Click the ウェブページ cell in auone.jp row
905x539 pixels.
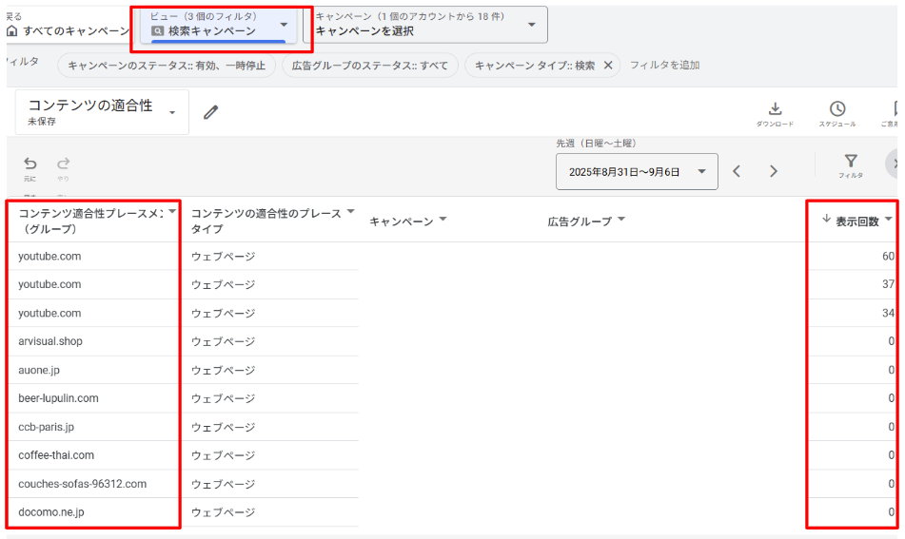coord(223,370)
